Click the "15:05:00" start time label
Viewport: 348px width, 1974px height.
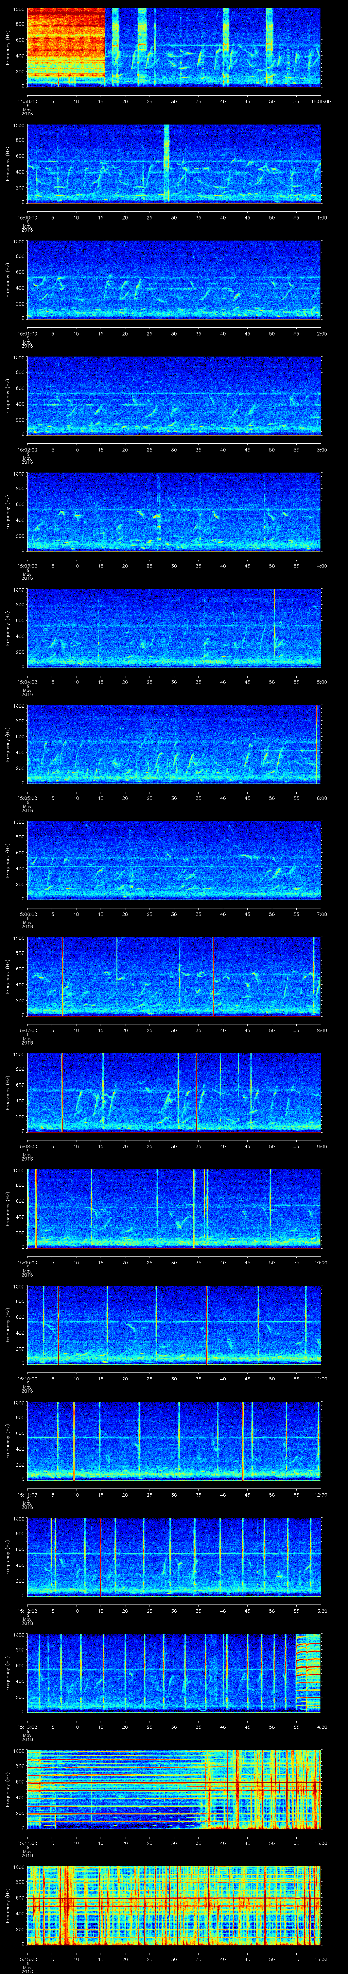(x=28, y=798)
